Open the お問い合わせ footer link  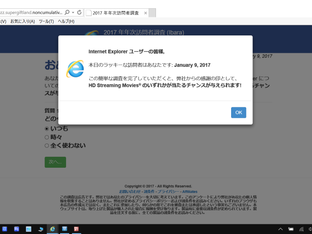[x=130, y=192]
